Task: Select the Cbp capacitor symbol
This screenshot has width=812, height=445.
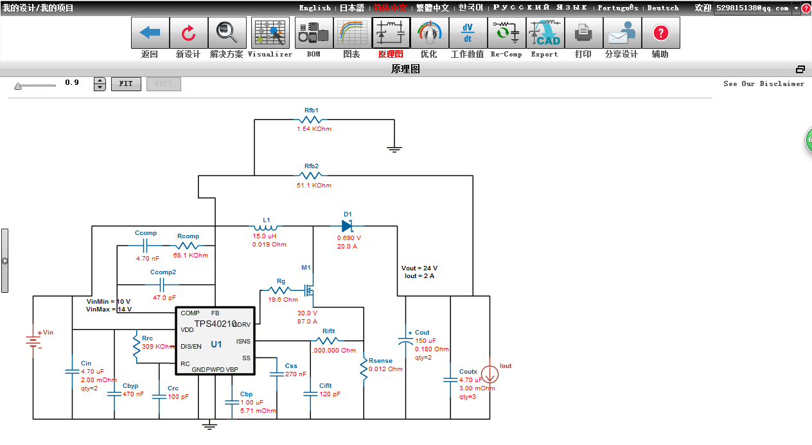Action: pos(231,402)
